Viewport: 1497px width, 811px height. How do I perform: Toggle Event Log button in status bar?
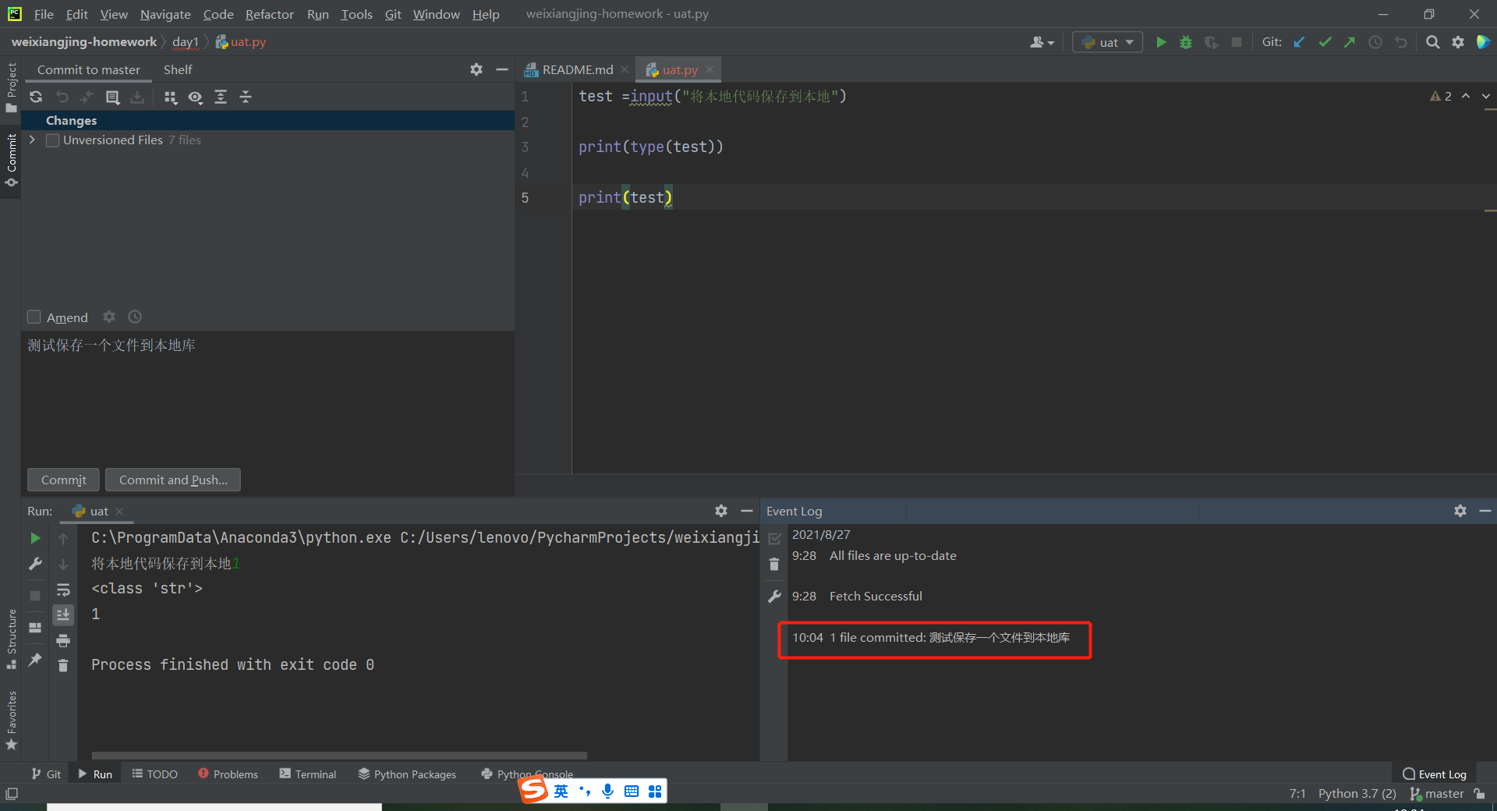[1435, 774]
